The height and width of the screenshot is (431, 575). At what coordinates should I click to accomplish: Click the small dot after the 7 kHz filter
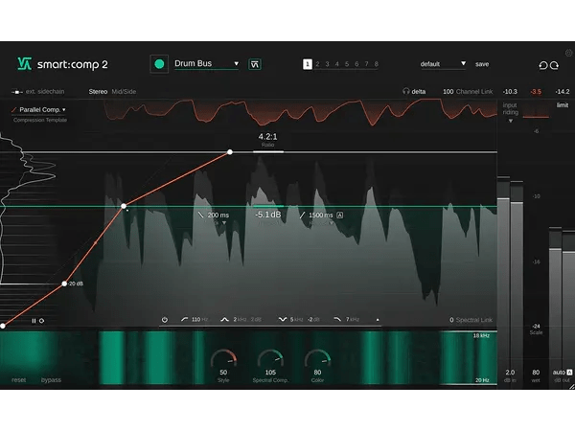point(378,320)
